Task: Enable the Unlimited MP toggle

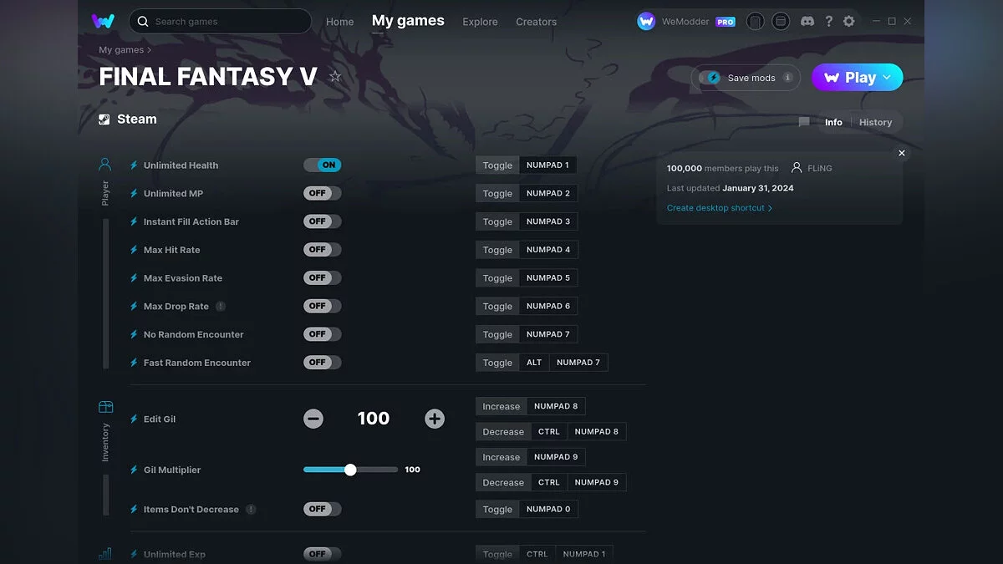Action: (x=323, y=193)
